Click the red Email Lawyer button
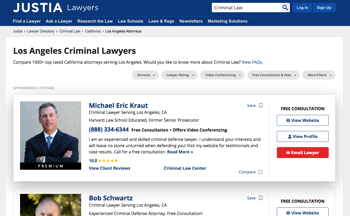The height and width of the screenshot is (216, 350). click(x=303, y=153)
